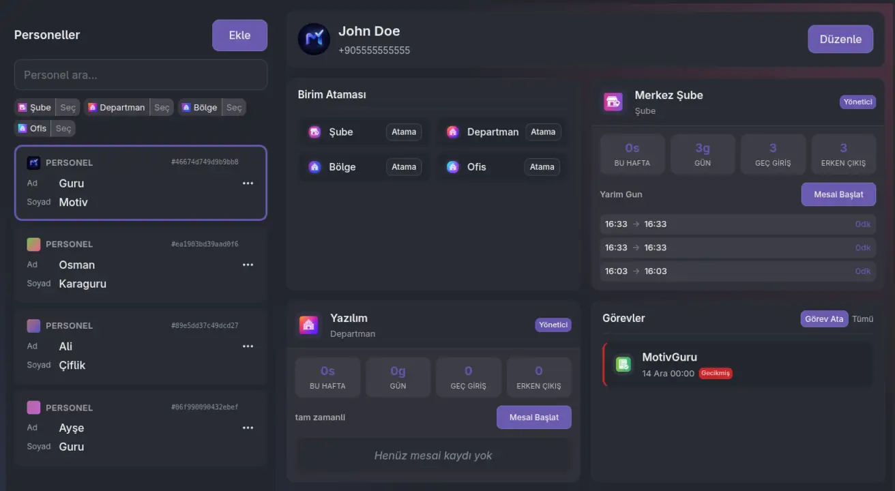
Task: Open the options menu on Ali Çiflik's card
Action: point(248,346)
